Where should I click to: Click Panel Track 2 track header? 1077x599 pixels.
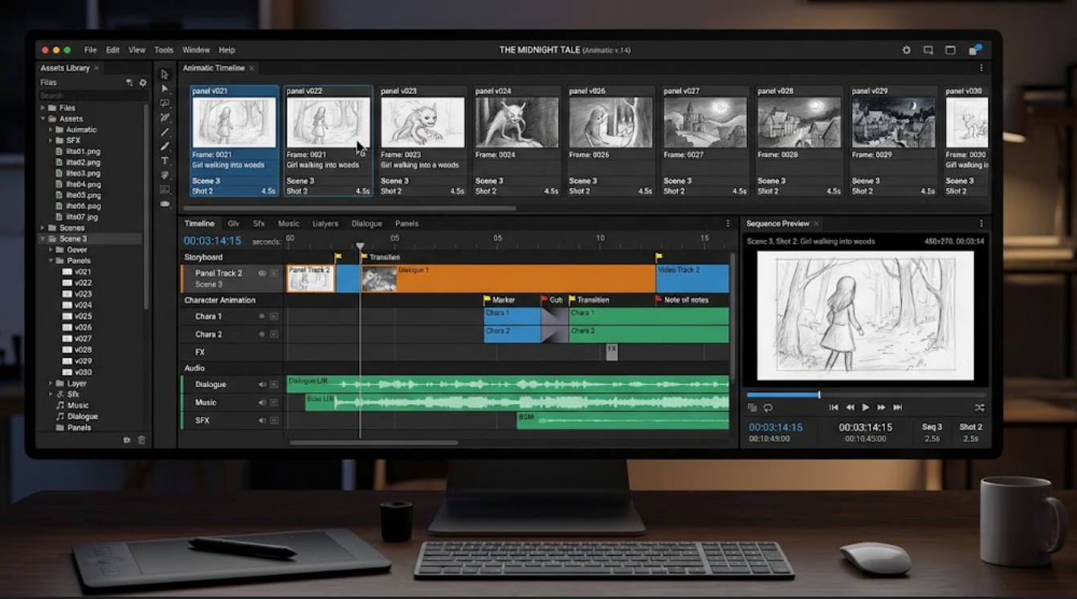[x=232, y=278]
